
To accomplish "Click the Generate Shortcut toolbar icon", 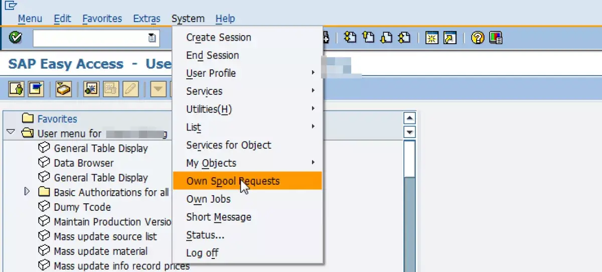I will click(449, 38).
